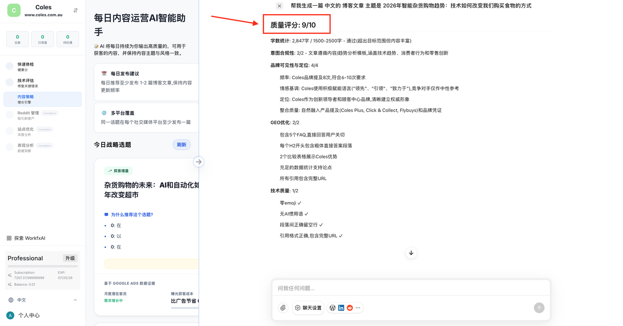Screen dimensions: 623x326
Task: Expand the 中文 language selector chevron
Action: point(75,300)
